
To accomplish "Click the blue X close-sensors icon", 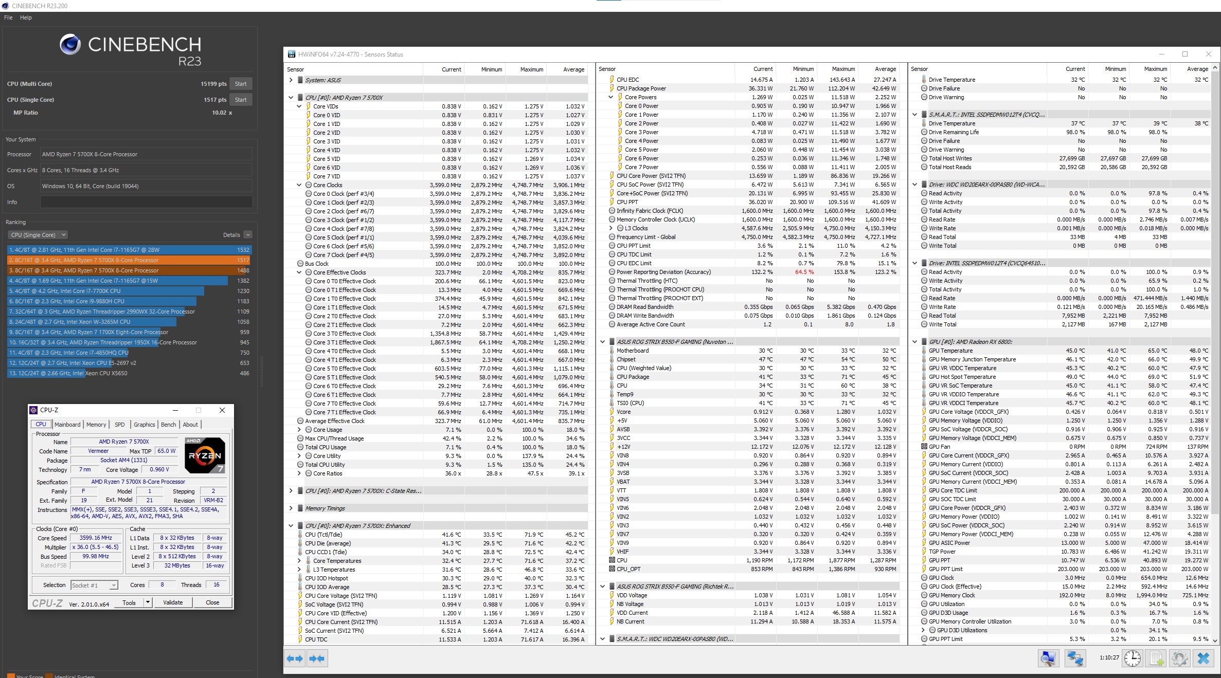I will pos(1204,658).
